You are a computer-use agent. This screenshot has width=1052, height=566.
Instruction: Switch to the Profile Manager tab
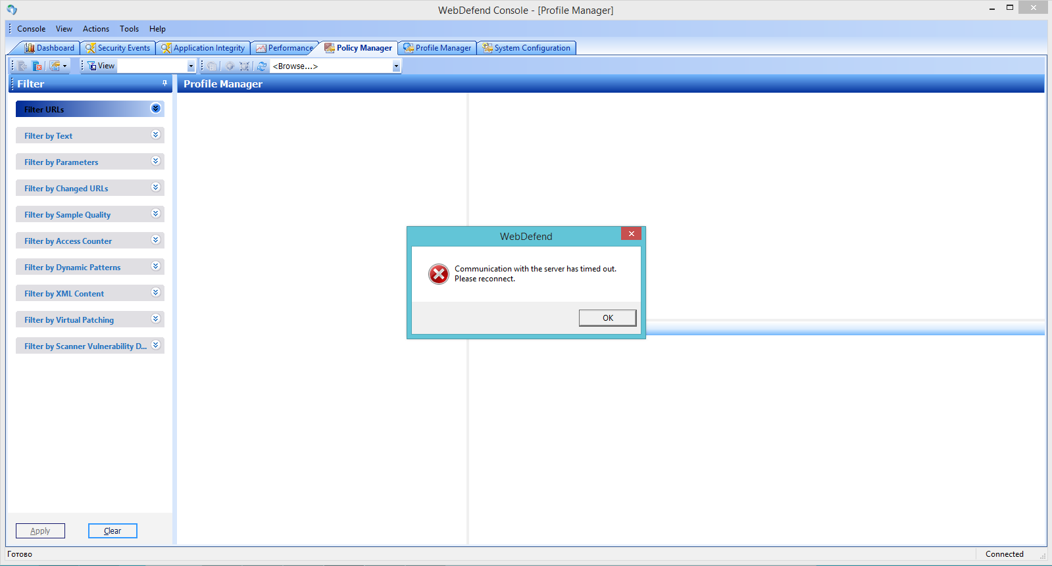tap(438, 48)
